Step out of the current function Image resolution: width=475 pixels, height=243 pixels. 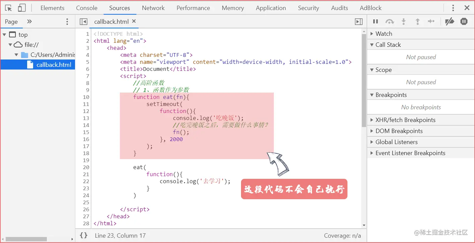click(x=417, y=21)
